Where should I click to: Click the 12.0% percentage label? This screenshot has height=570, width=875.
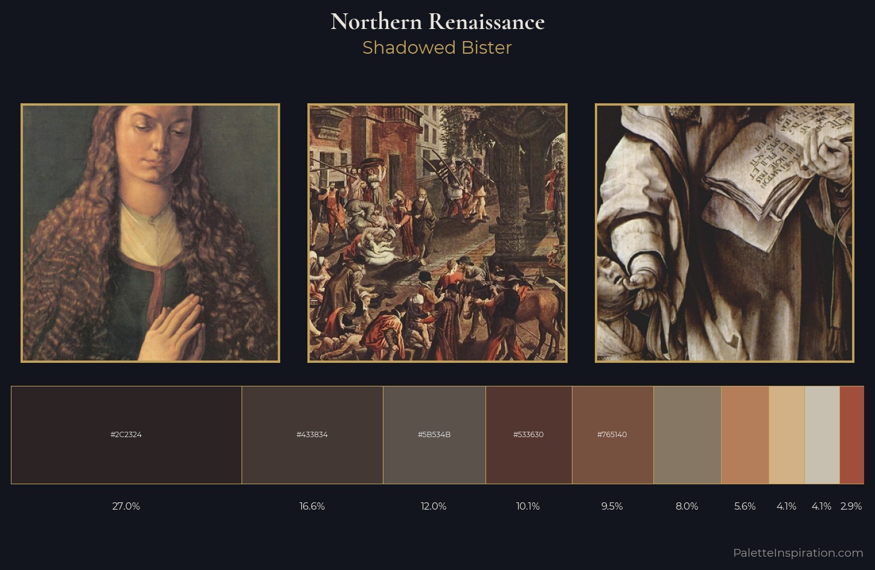click(x=434, y=506)
